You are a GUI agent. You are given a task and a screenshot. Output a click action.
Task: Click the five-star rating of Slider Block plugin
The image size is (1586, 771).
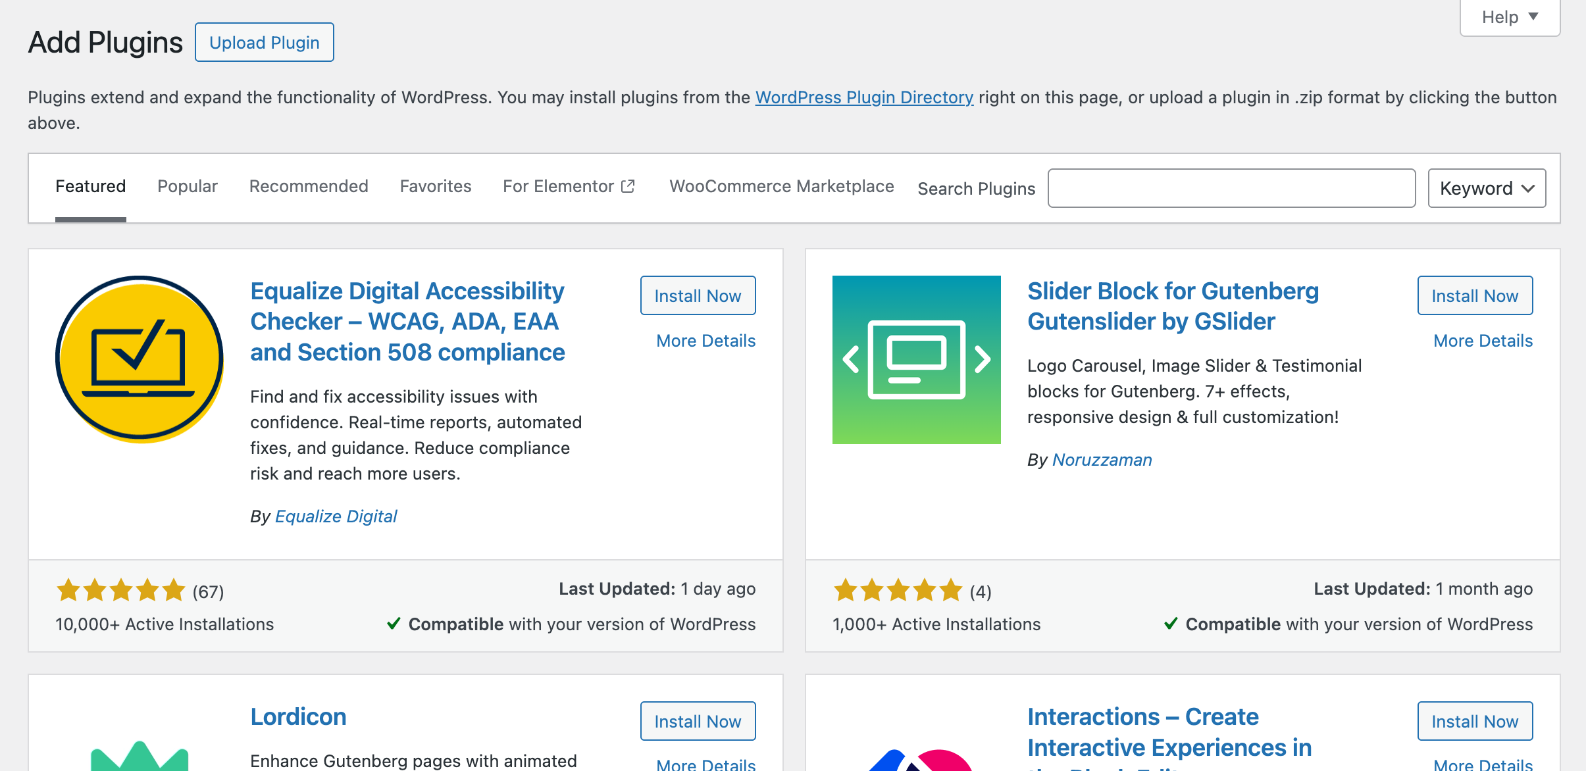pos(898,591)
